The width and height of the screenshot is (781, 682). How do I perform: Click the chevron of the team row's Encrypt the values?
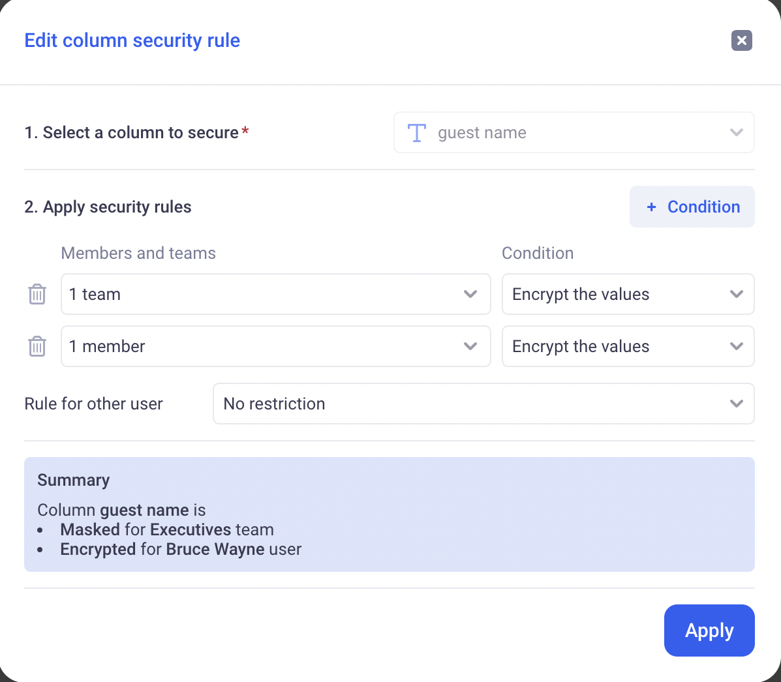737,294
